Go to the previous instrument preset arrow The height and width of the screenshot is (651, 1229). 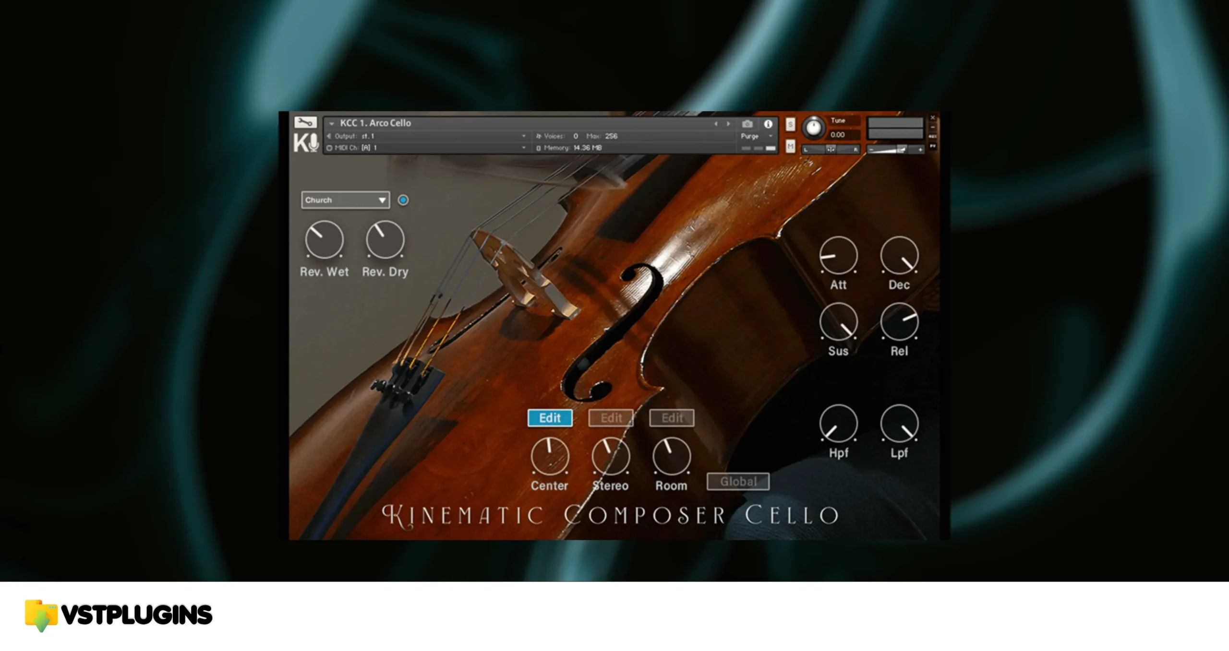tap(716, 124)
